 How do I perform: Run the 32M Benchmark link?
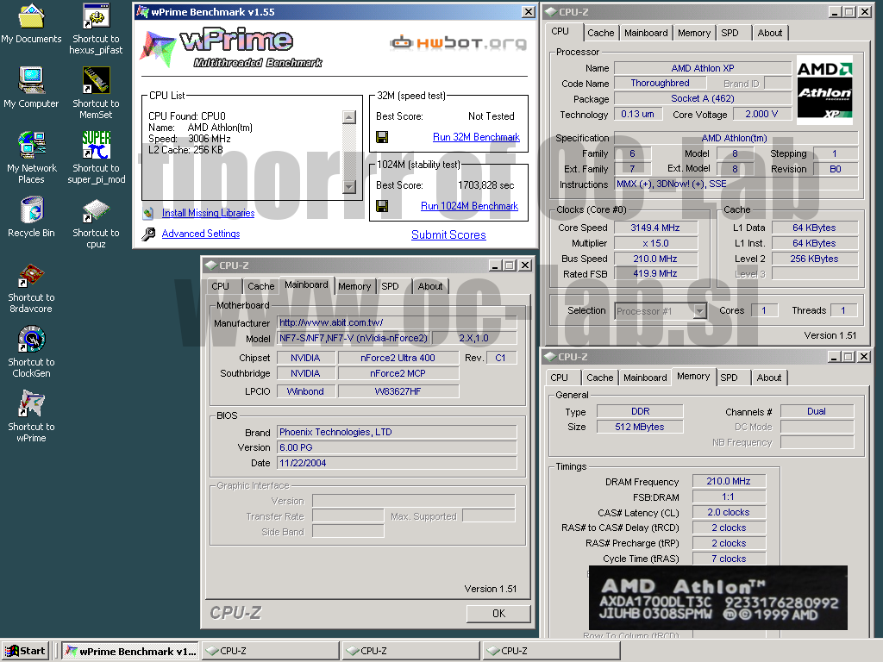(x=476, y=137)
